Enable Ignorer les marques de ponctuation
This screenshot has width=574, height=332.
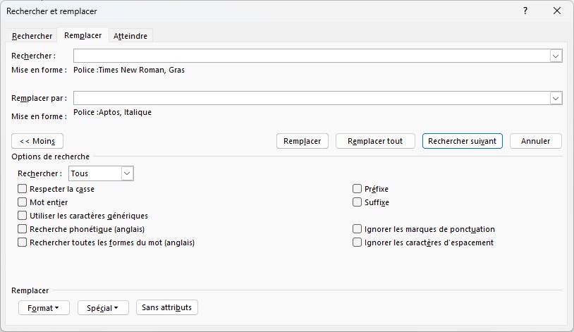357,229
